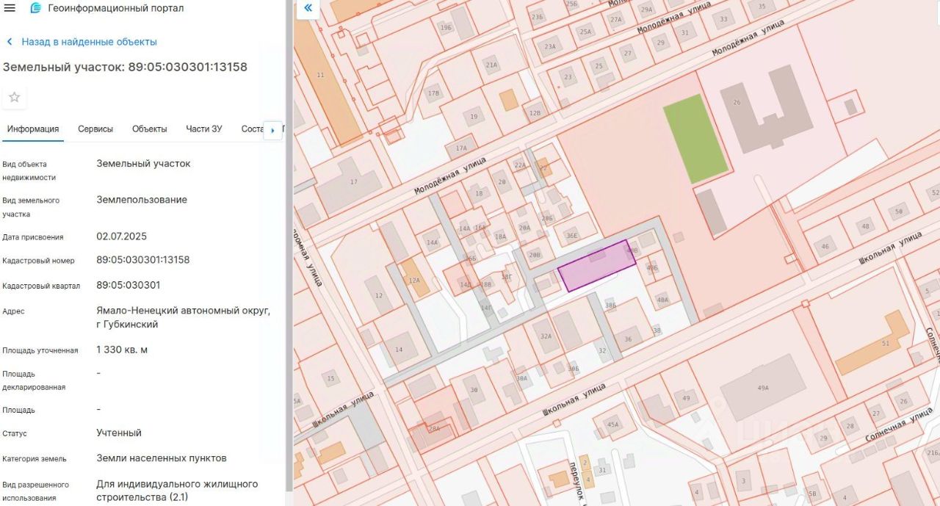Click orange building 51 on map
940x506 pixels.
click(871, 341)
